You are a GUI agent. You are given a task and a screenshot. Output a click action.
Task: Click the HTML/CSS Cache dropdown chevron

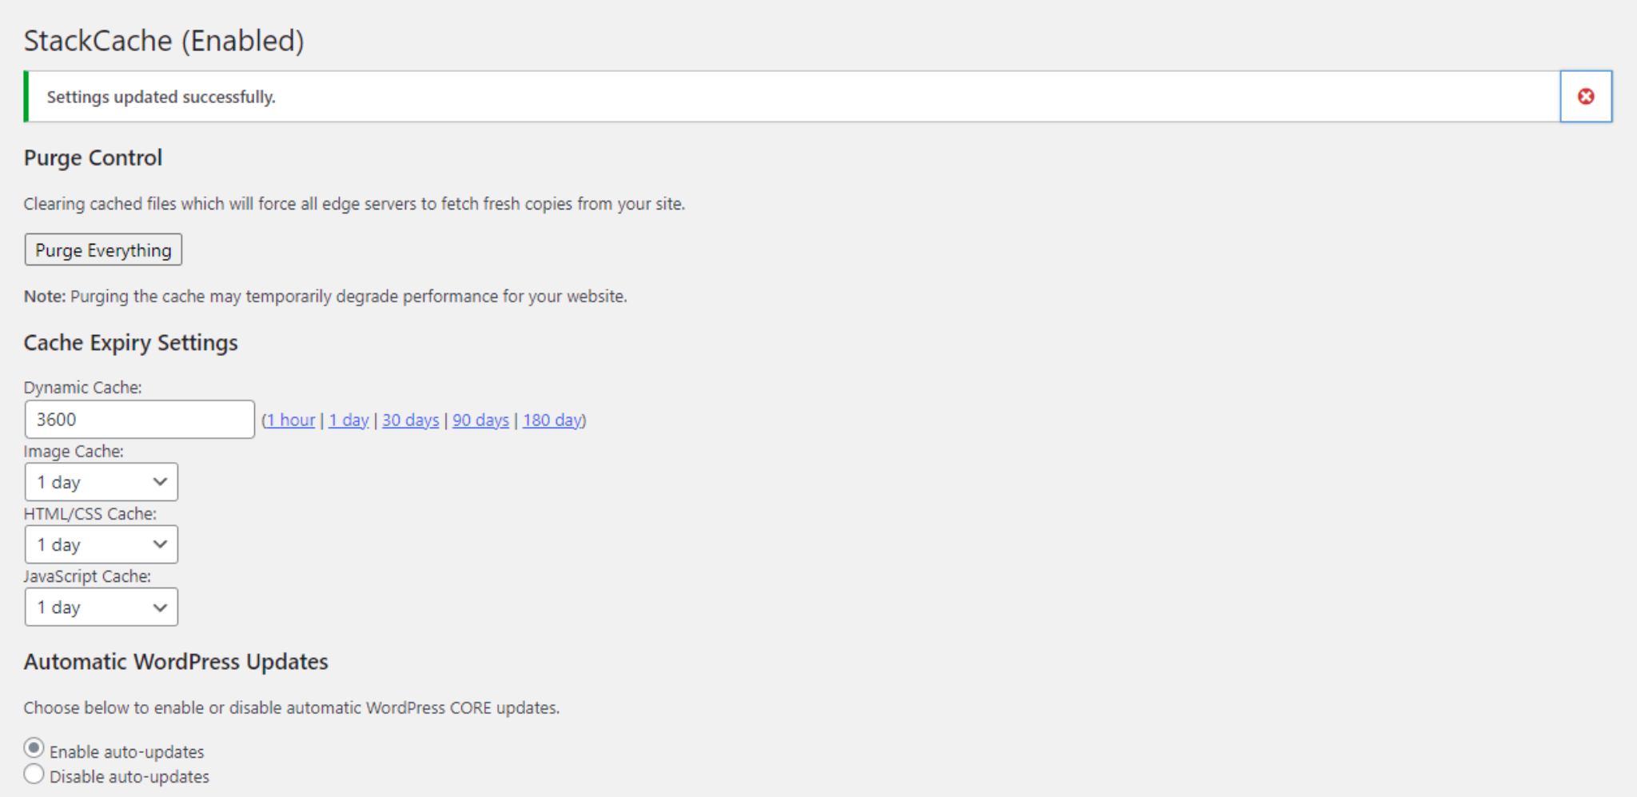pos(160,544)
